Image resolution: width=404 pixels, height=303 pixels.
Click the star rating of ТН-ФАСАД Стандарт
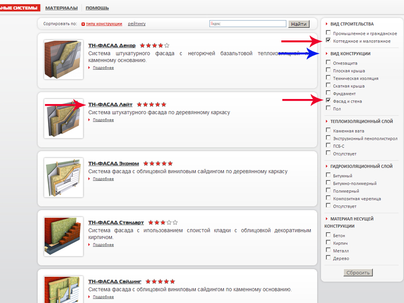163,223
